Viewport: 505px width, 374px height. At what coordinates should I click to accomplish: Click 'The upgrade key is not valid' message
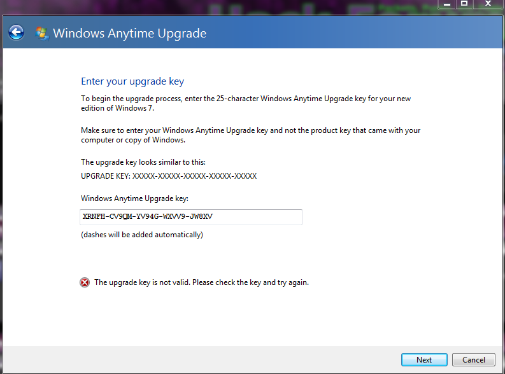click(x=201, y=282)
